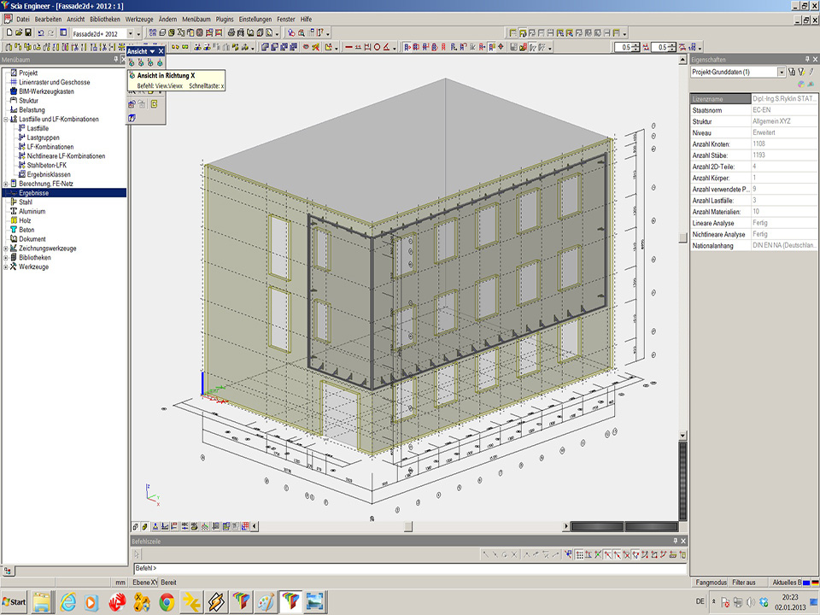820x615 pixels.
Task: Toggle the Fangmodus status bar field
Action: click(711, 583)
